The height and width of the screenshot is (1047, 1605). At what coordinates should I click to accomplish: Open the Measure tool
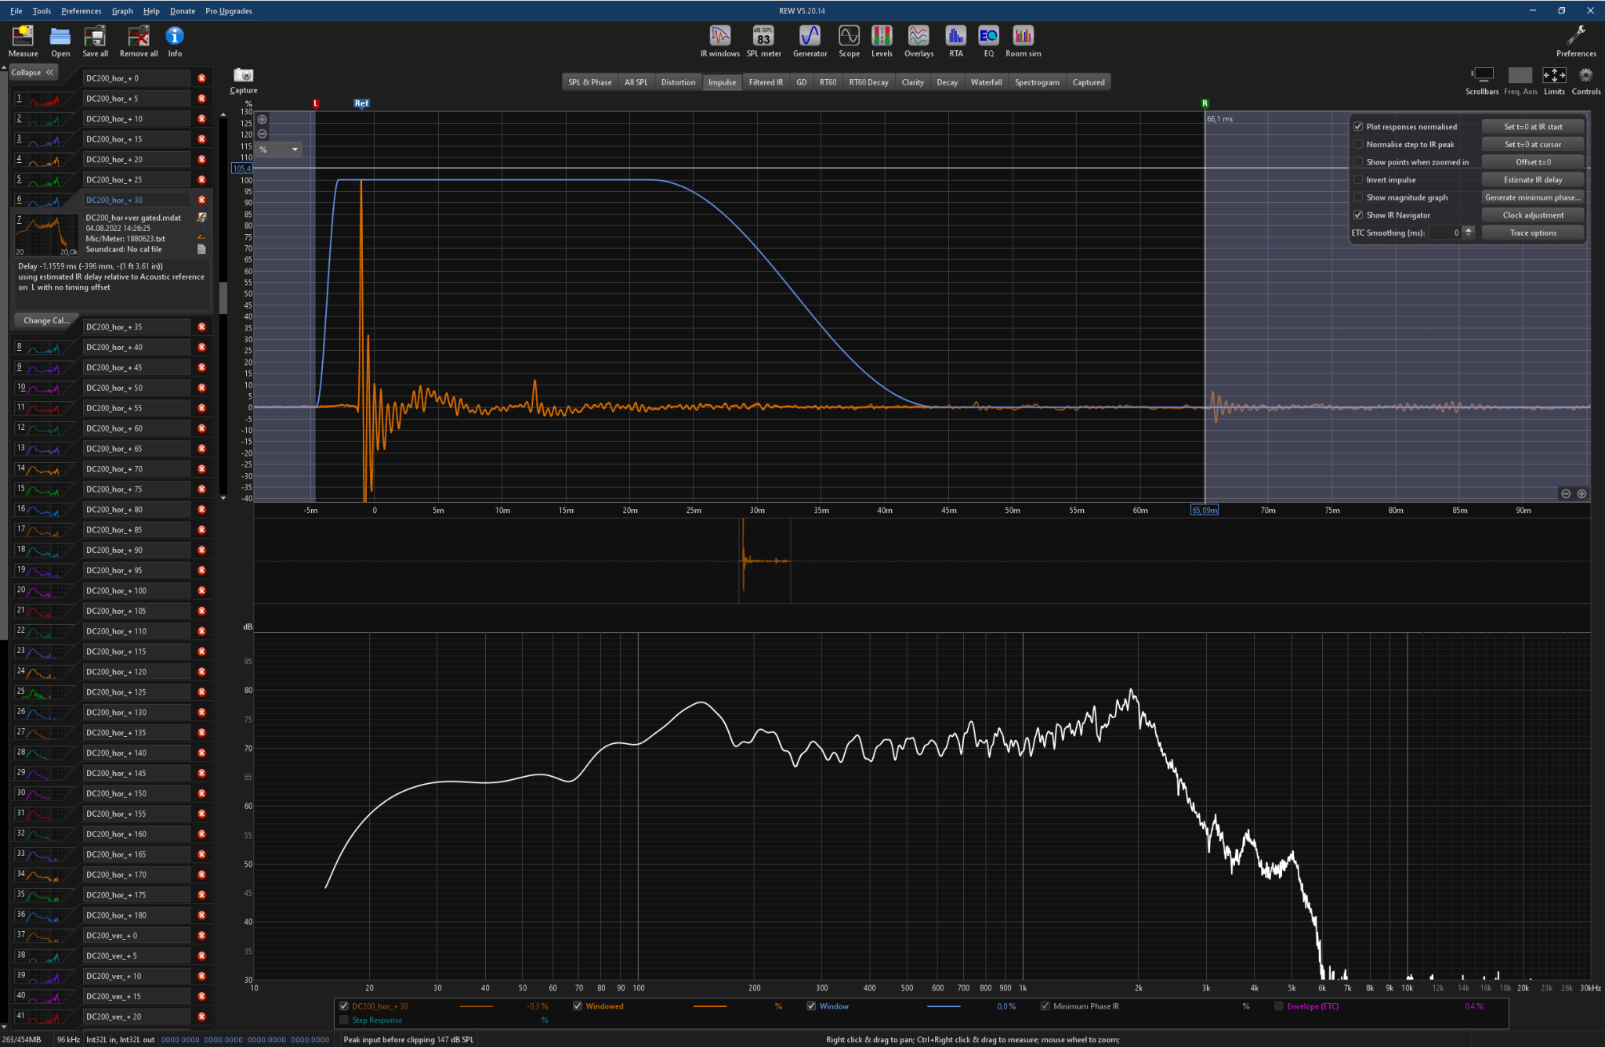23,41
